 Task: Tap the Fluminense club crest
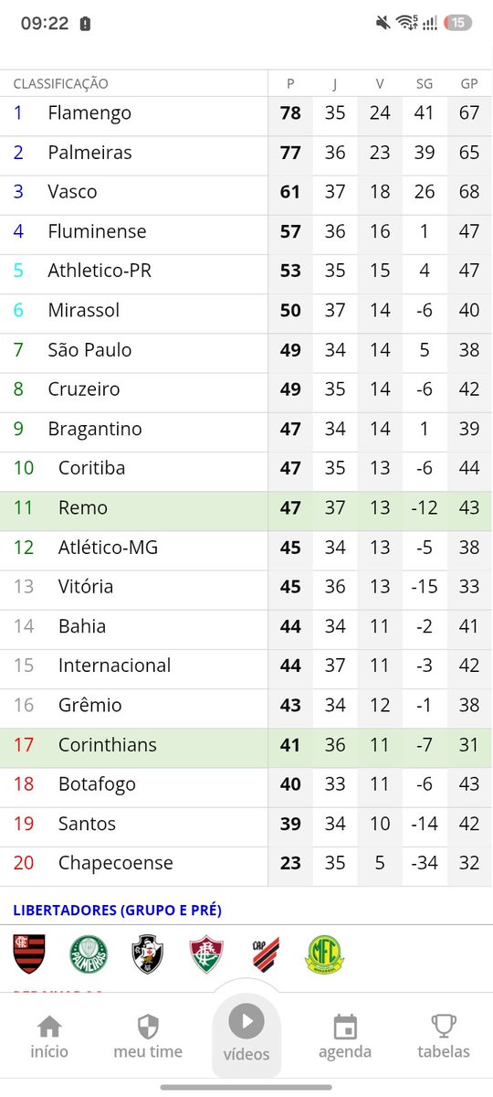(206, 953)
